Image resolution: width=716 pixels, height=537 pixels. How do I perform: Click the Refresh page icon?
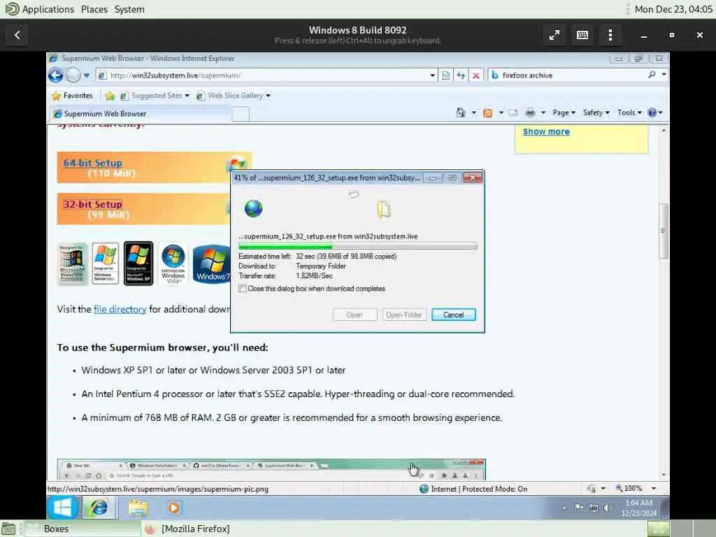click(461, 76)
